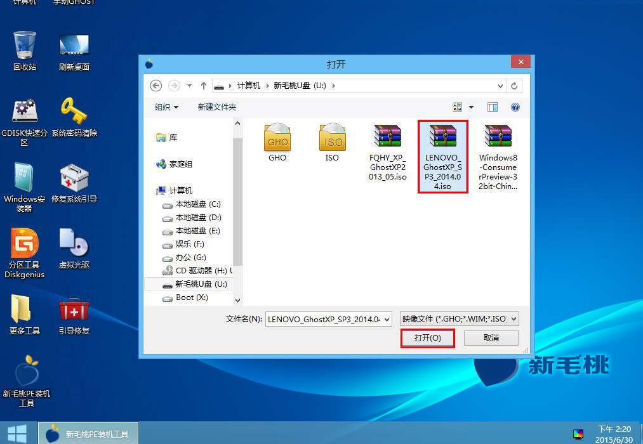The width and height of the screenshot is (643, 444).
Task: Close the 打开 dialog
Action: point(520,62)
